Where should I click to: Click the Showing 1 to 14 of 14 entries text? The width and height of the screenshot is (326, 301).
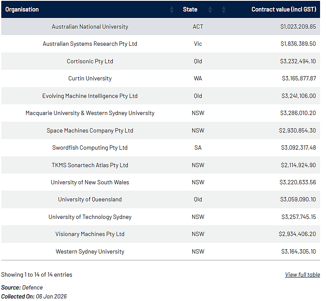click(x=37, y=274)
